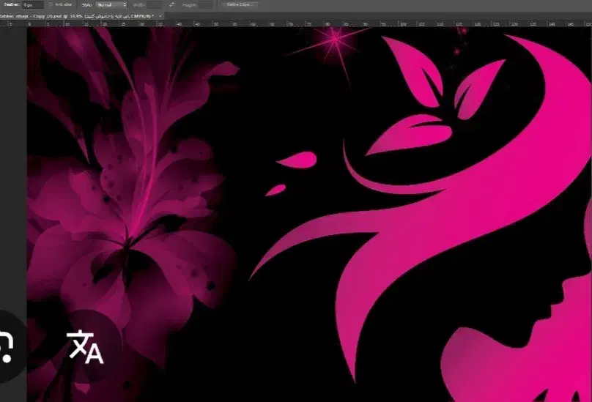
Task: Enable the Anti-alias checkbox
Action: tap(51, 4)
